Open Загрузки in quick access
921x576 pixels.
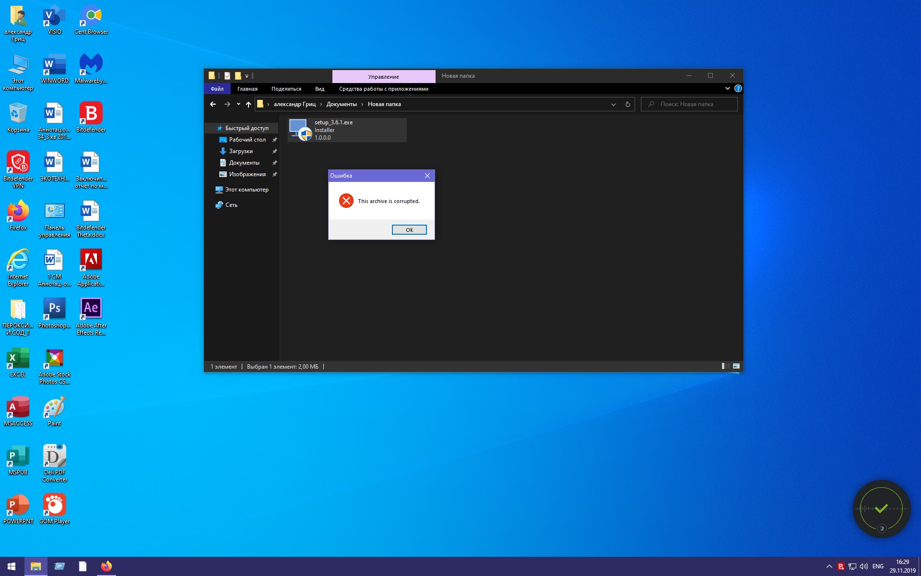[x=240, y=151]
